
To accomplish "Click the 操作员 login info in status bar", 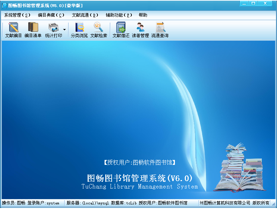I will coord(31,203).
